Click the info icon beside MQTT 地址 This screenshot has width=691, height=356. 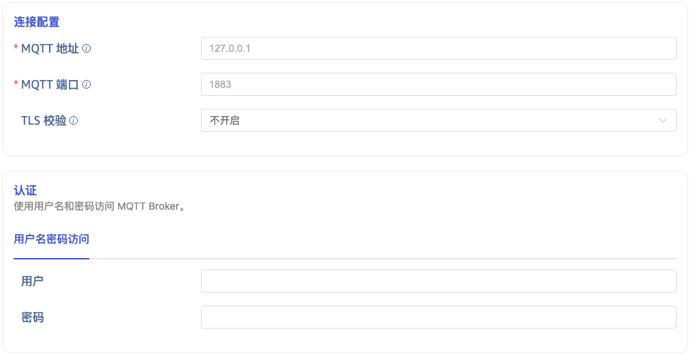pyautogui.click(x=86, y=48)
